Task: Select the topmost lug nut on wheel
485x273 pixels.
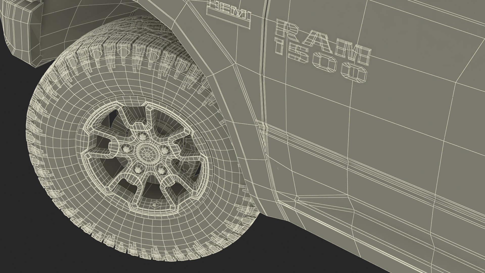Action: [x=143, y=137]
